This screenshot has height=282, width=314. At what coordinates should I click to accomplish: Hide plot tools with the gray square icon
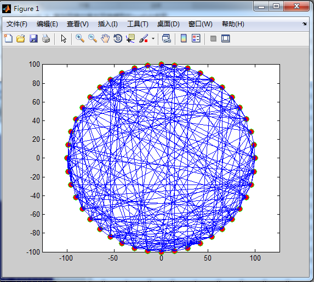tap(213, 38)
